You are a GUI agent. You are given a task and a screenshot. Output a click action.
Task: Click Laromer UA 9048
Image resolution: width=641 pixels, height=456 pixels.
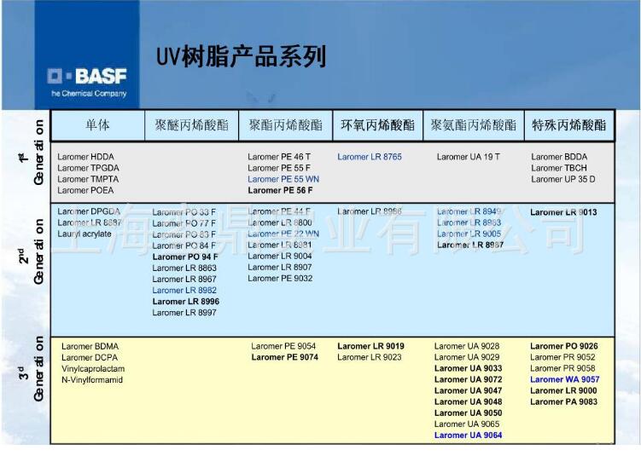(469, 402)
